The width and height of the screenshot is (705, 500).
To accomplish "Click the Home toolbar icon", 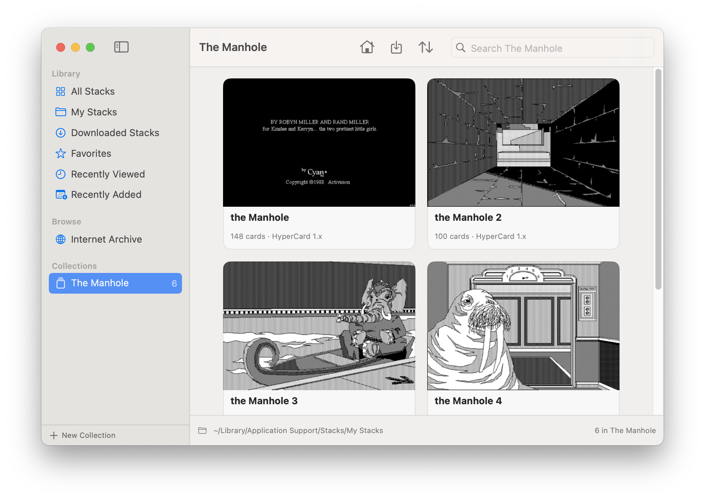I will 367,47.
